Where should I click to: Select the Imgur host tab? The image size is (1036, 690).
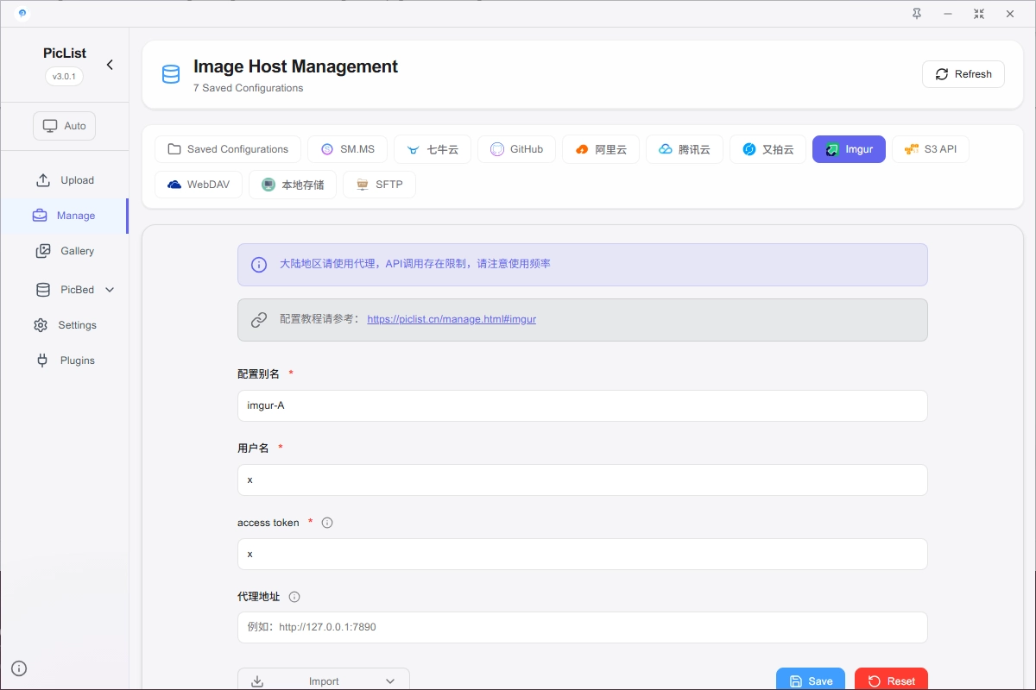849,149
